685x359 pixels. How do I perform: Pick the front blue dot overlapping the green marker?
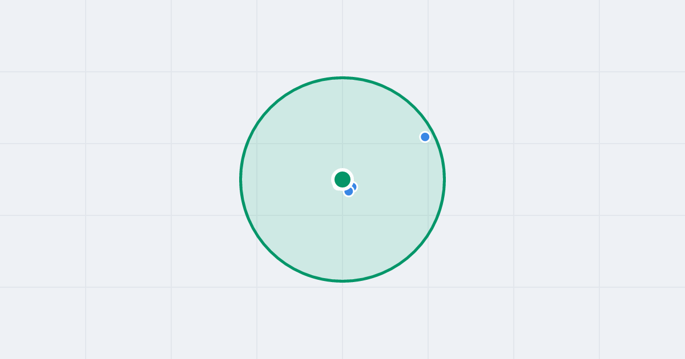point(349,191)
